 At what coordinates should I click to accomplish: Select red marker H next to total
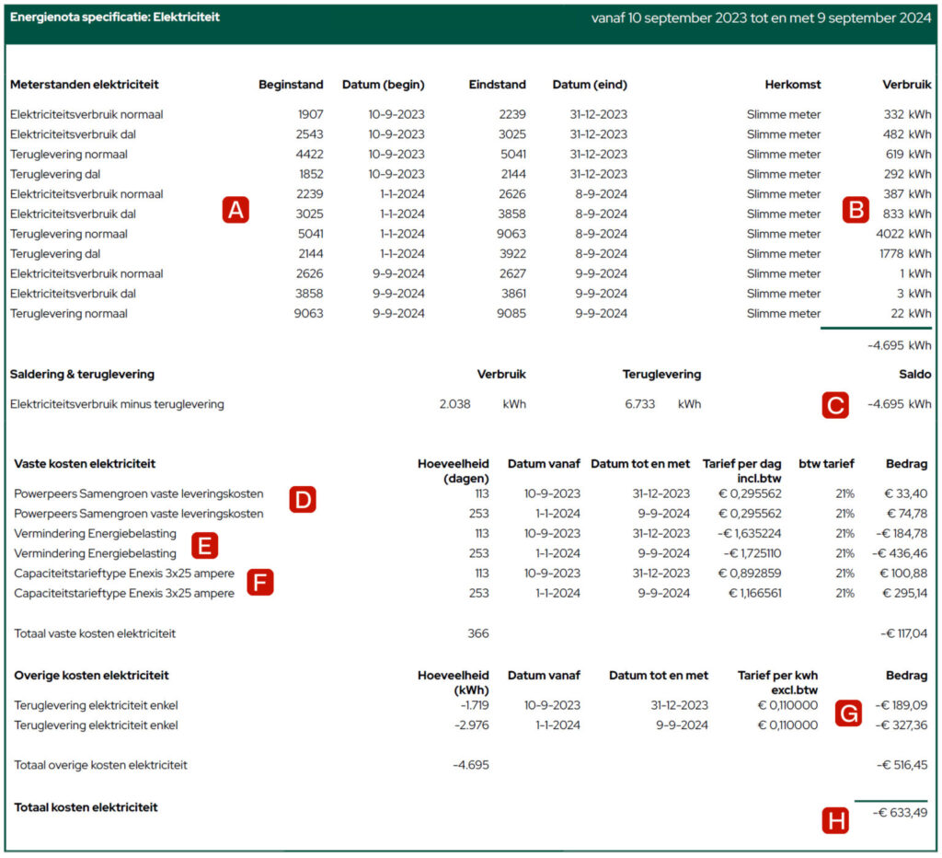tap(834, 820)
